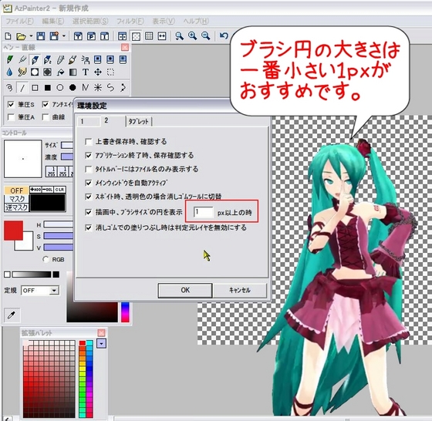Open the 表示(V) menu
This screenshot has width=432, height=421.
164,21
